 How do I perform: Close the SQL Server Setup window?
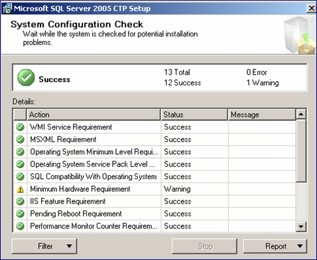pyautogui.click(x=312, y=9)
